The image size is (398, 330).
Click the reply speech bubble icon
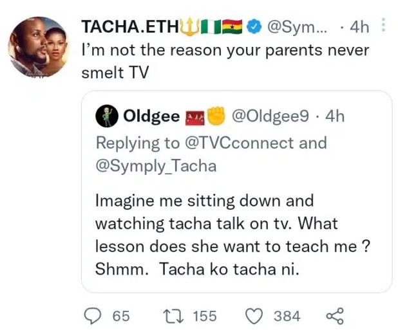click(94, 315)
